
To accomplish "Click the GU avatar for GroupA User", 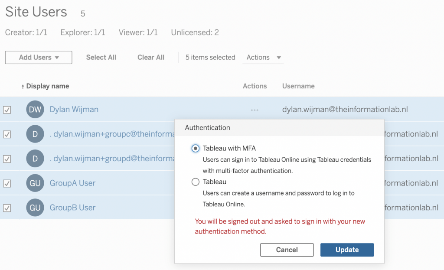I will click(35, 183).
